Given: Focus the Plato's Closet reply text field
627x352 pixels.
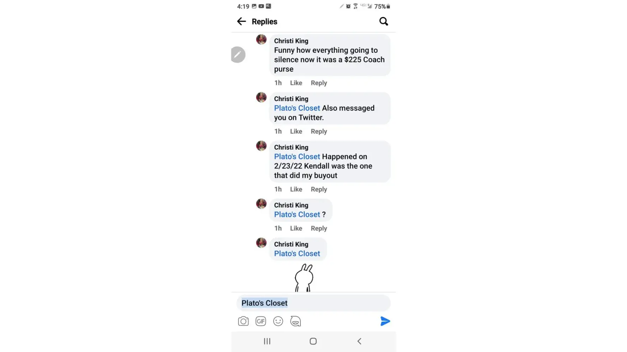Looking at the screenshot, I should 313,303.
